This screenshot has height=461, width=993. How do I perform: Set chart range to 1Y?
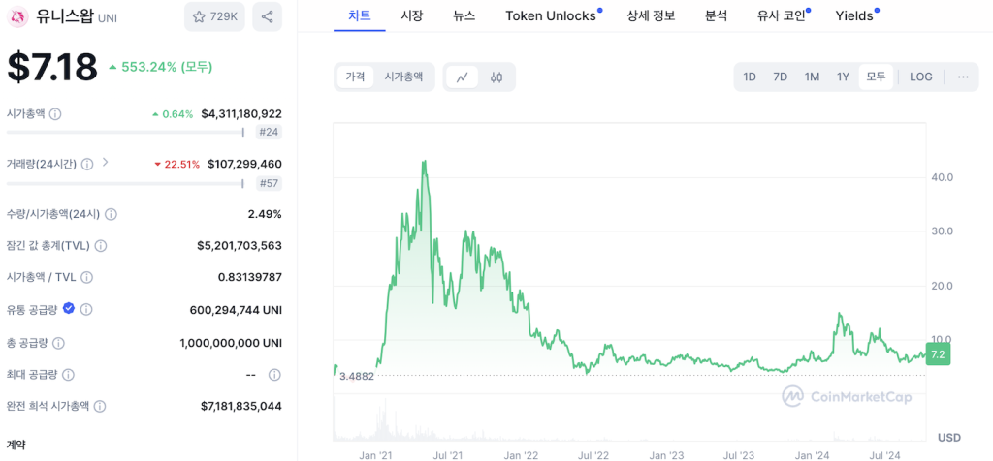(x=843, y=77)
